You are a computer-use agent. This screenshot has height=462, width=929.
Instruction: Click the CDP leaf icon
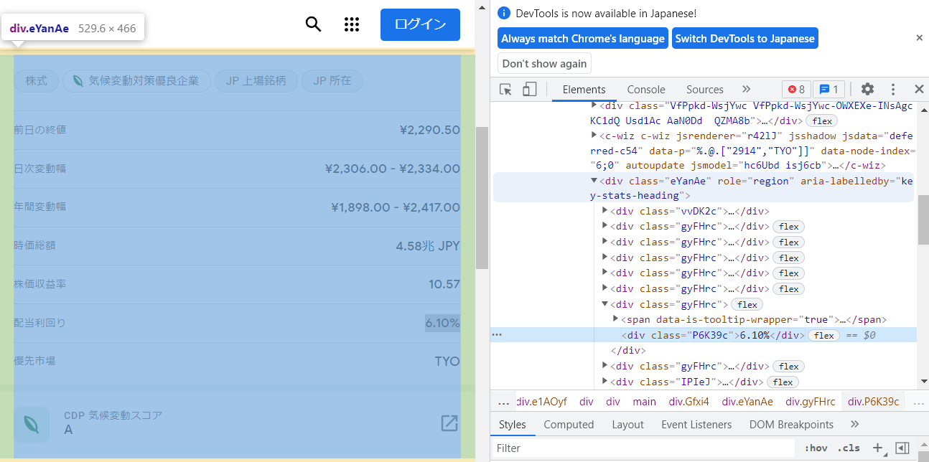click(32, 424)
